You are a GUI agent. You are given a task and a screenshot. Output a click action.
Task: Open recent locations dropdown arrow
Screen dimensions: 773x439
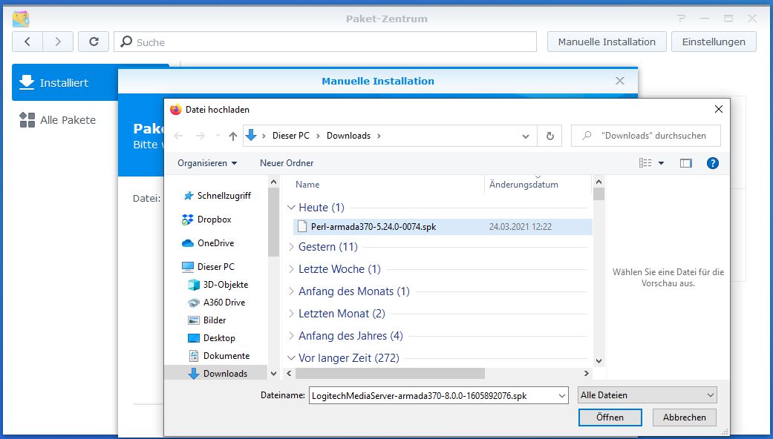coord(218,136)
